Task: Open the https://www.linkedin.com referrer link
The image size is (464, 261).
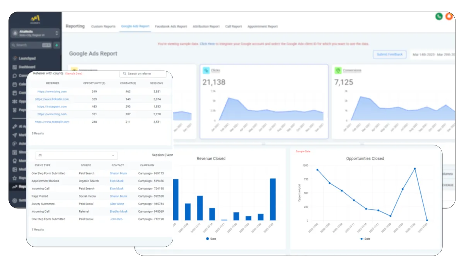Action: (x=52, y=99)
